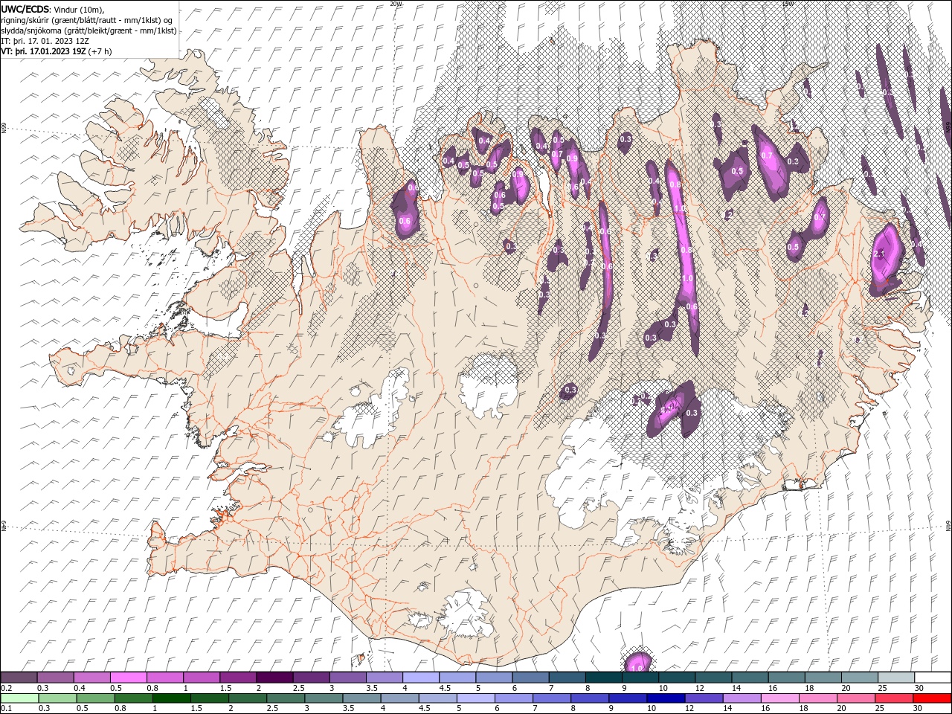Click the violet 12 rain legend swatch
The image size is (952, 714).
point(704,698)
